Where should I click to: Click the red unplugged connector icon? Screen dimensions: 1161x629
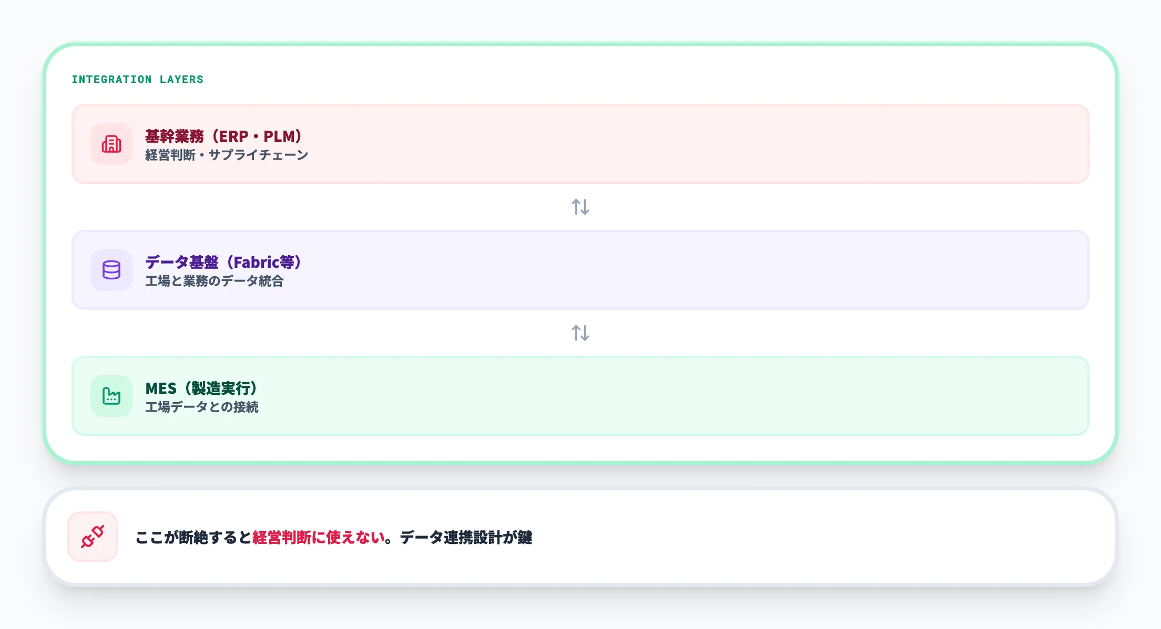point(93,537)
